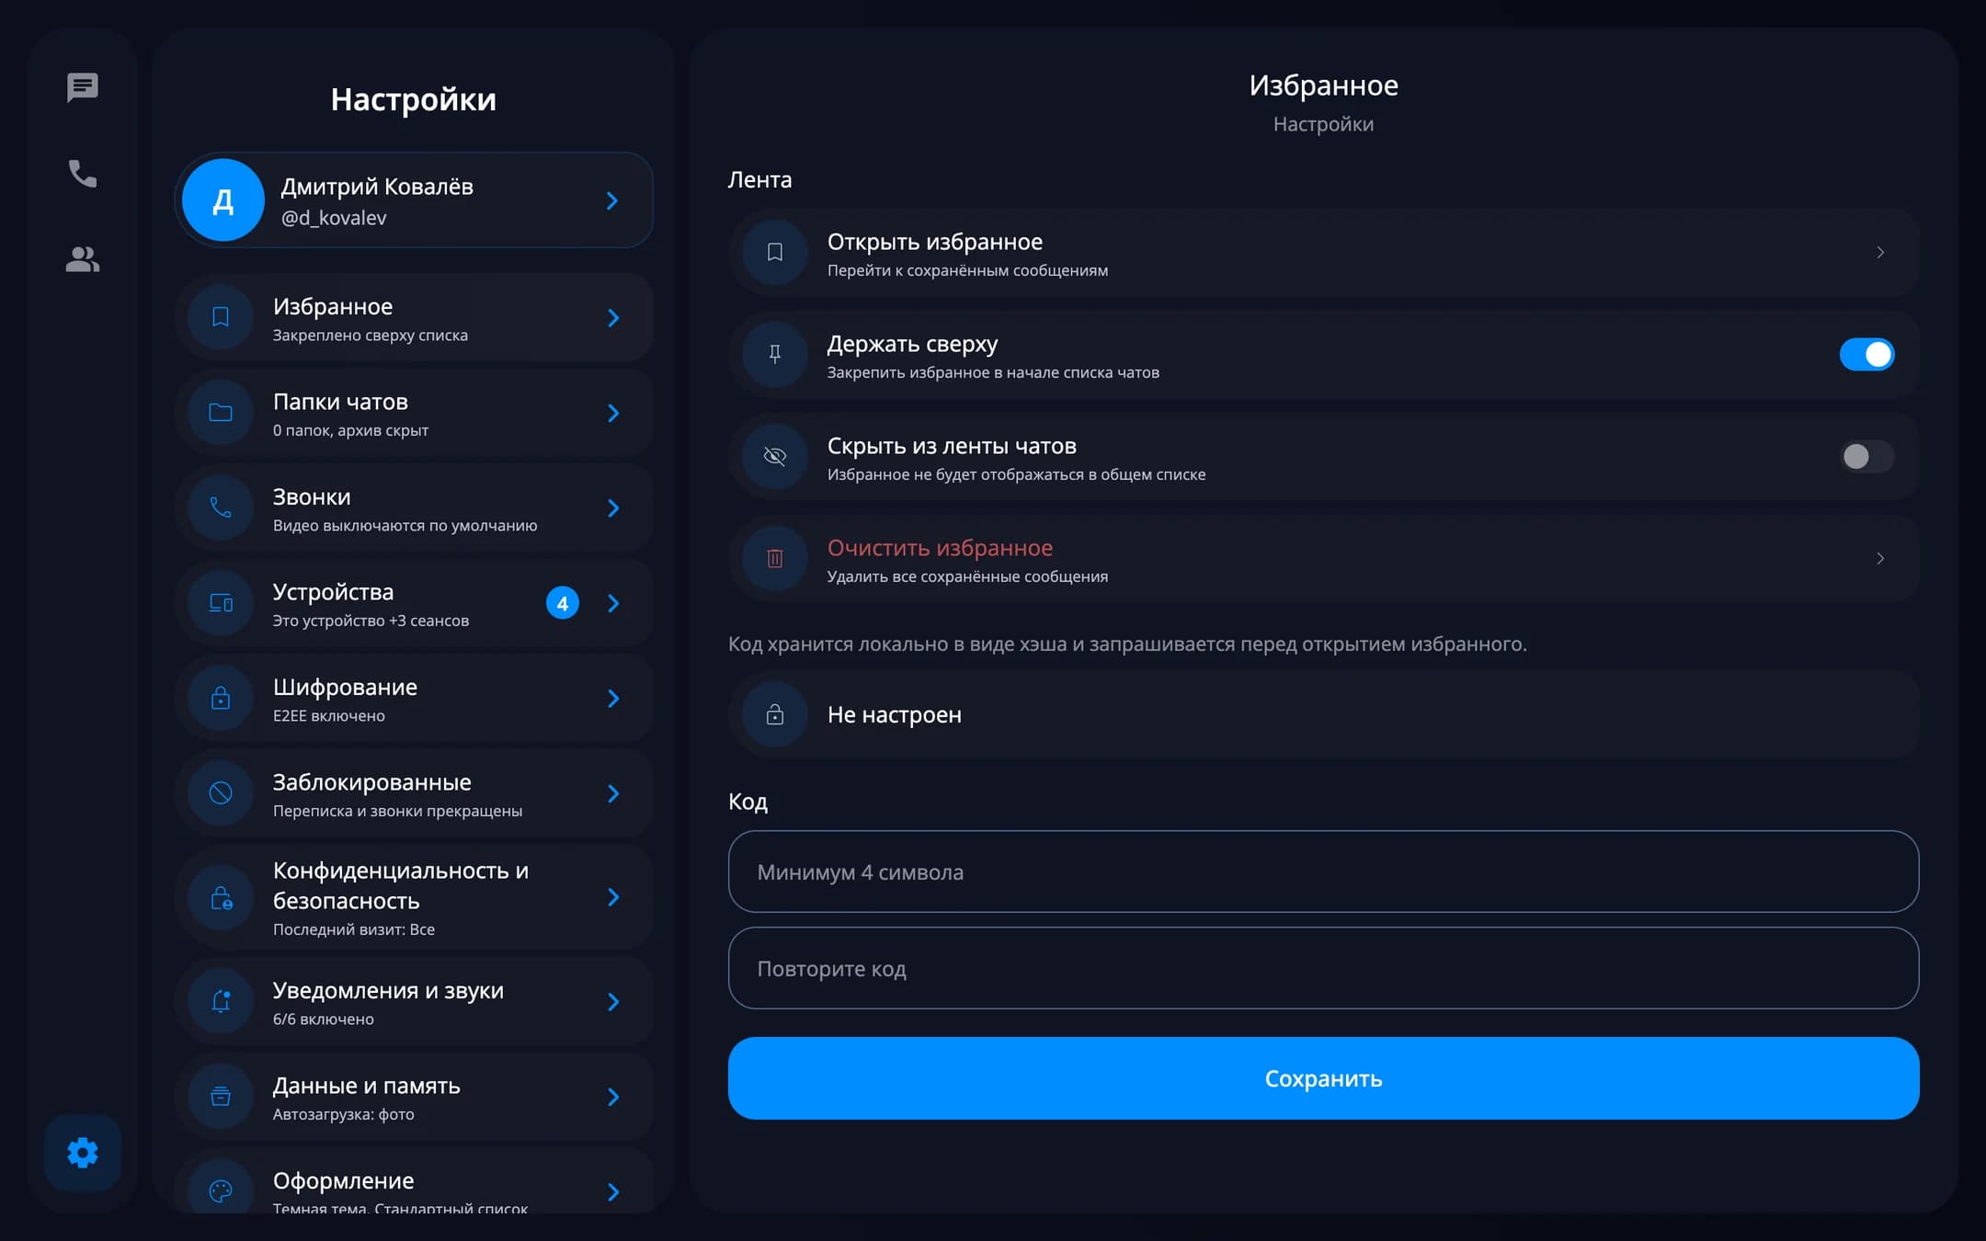Click the bell icon for Уведомления и звуки
Image resolution: width=1986 pixels, height=1241 pixels.
[x=221, y=1001]
